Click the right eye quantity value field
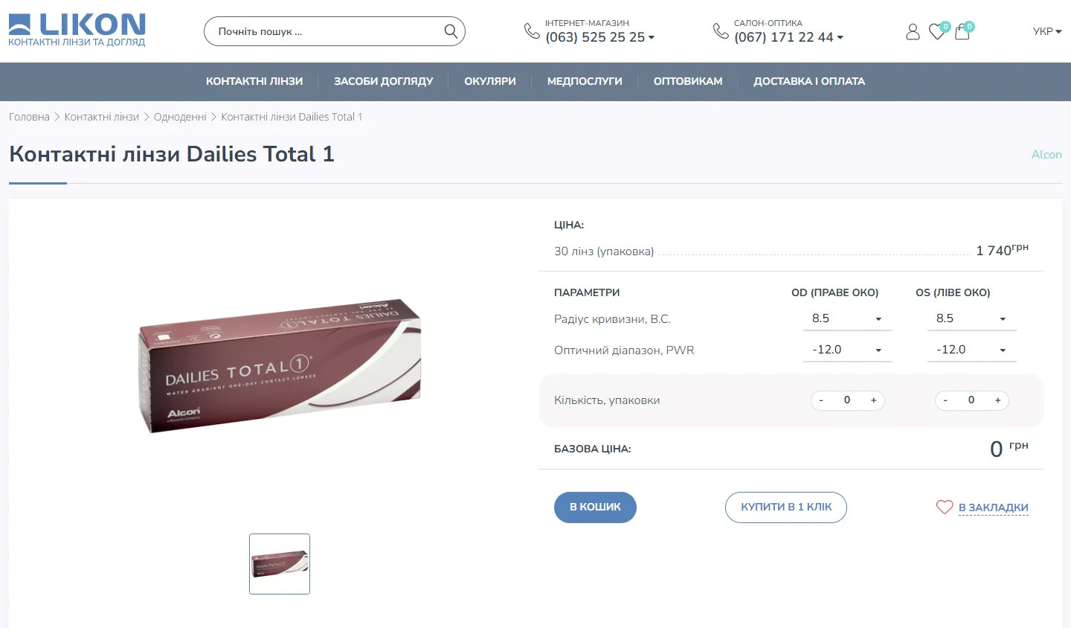Viewport: 1071px width, 628px height. (x=847, y=400)
